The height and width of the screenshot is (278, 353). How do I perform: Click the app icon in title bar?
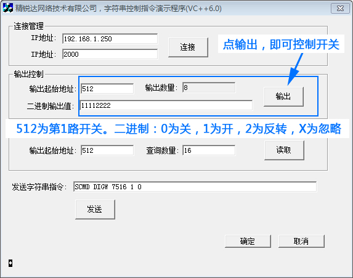8,8
